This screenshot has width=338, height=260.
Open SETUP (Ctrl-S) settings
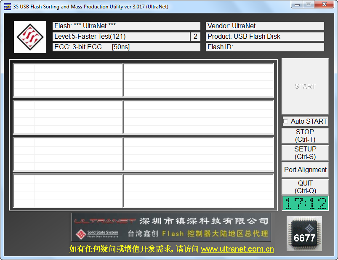(x=305, y=153)
